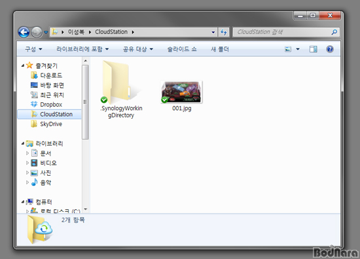Start the 슬라이드 쇼
The height and width of the screenshot is (259, 360).
(x=182, y=49)
